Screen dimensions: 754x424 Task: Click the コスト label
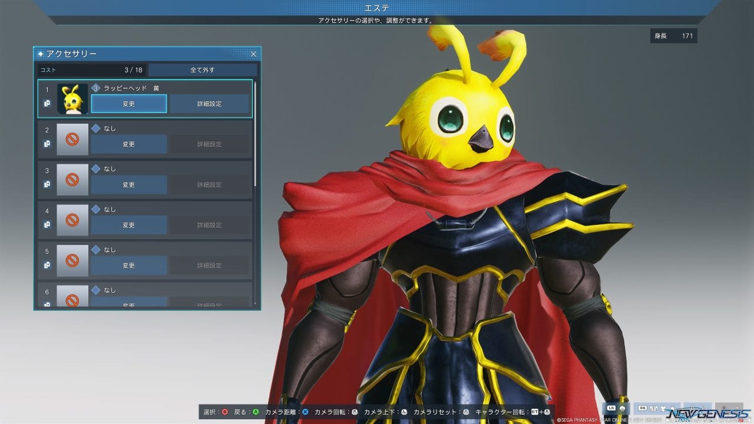pyautogui.click(x=48, y=70)
